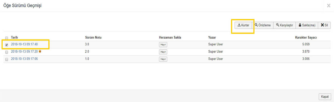Open version dated 2018-10-13 09:17:20
The width and height of the screenshot is (334, 102).
coord(24,52)
